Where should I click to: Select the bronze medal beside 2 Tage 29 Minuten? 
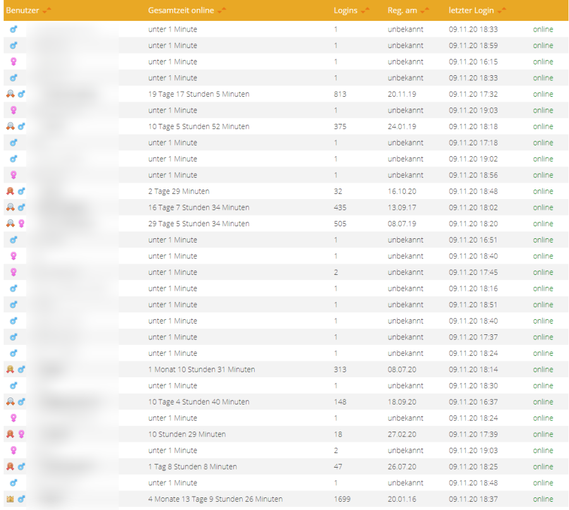pos(10,191)
